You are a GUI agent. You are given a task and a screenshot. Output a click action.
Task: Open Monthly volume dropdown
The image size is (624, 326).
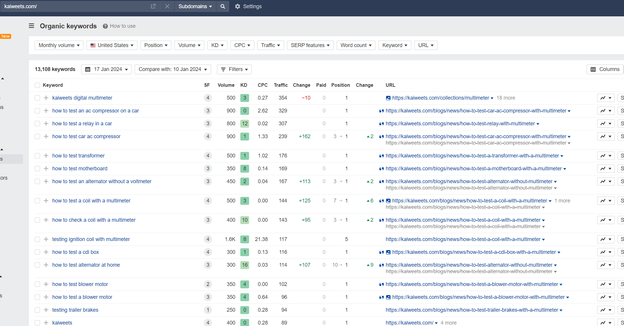click(59, 45)
